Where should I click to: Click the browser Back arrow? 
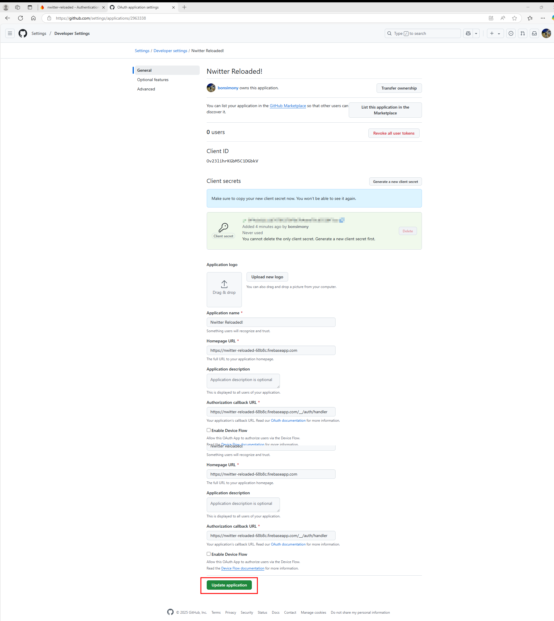point(8,18)
